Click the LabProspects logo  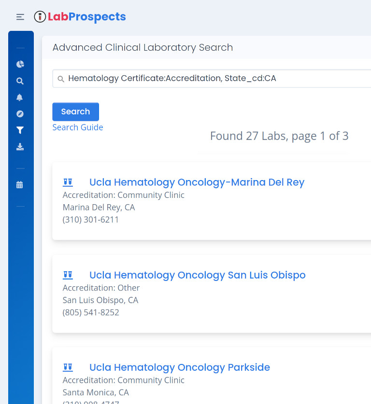[80, 17]
